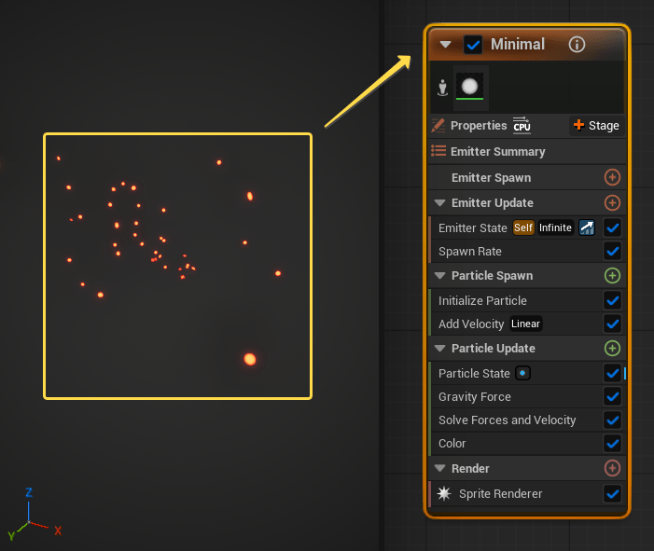This screenshot has height=551, width=654.
Task: Disable the Minimal emitter checkbox
Action: tap(473, 45)
